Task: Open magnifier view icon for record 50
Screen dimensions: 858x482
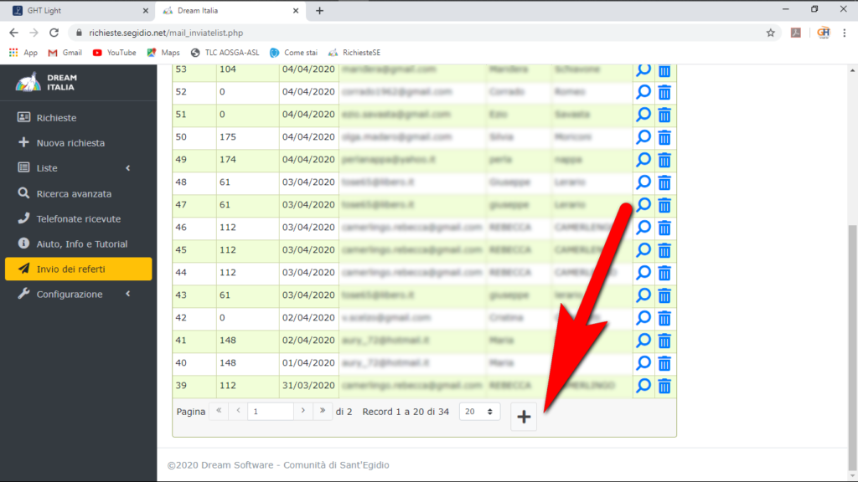Action: pos(643,137)
